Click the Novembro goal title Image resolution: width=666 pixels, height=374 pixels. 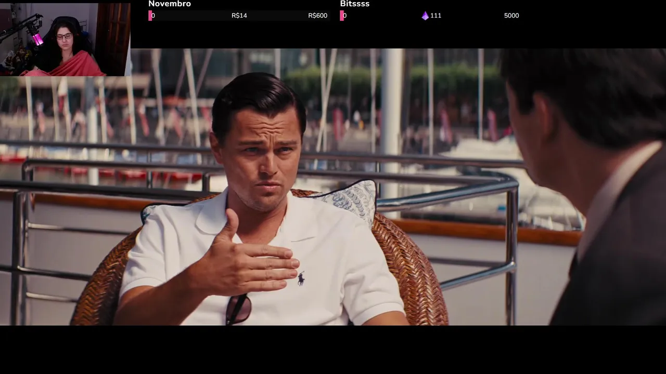click(170, 4)
